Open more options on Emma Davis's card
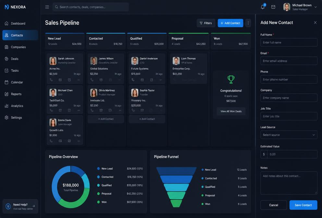Image resolution: width=322 pixels, height=218 pixels. point(79,141)
